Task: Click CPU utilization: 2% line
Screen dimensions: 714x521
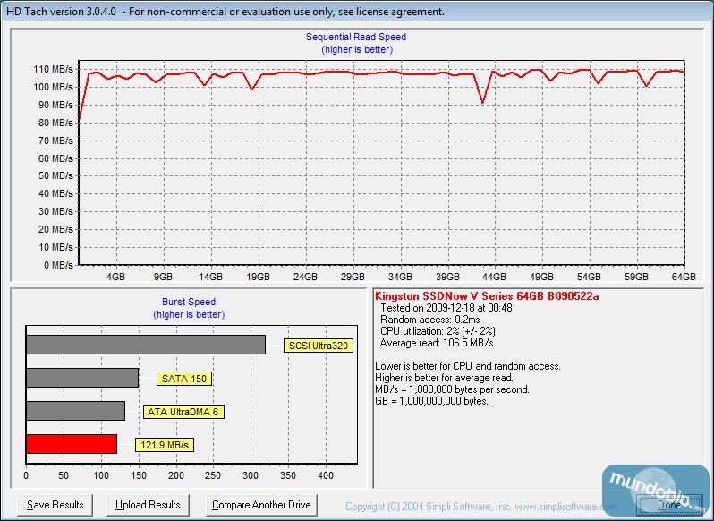Action: [438, 331]
